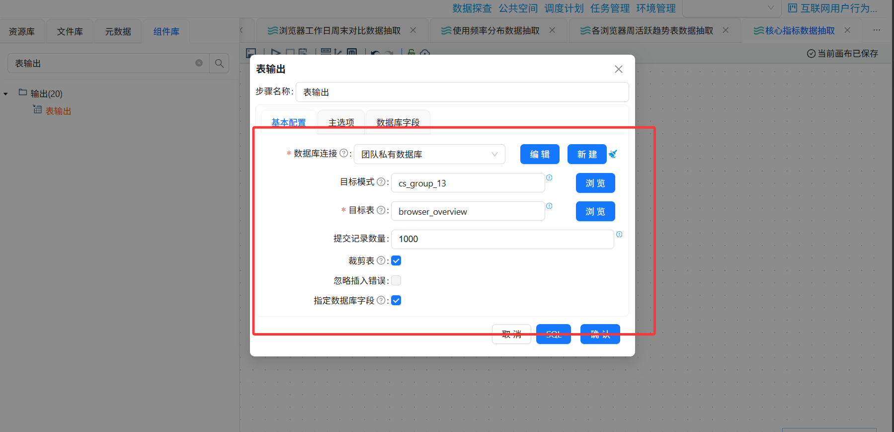Viewport: 894px width, 432px height.
Task: Click the plug icon beside 新建 button
Action: coord(613,154)
